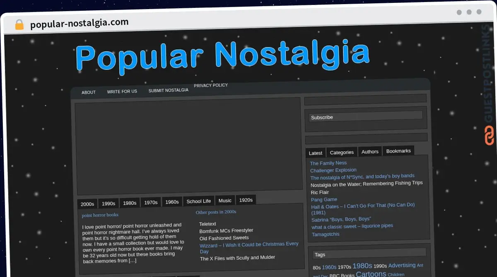497x277 pixels.
Task: Open the point horror books post title
Action: click(x=100, y=215)
